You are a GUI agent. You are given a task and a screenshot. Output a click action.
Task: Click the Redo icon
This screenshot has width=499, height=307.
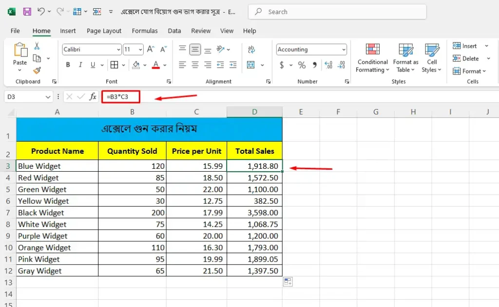[60, 12]
